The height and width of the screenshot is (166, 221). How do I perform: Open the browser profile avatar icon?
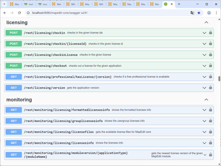[209, 13]
